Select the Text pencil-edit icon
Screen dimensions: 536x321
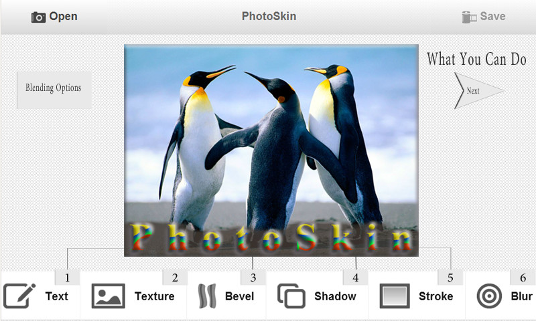point(19,296)
